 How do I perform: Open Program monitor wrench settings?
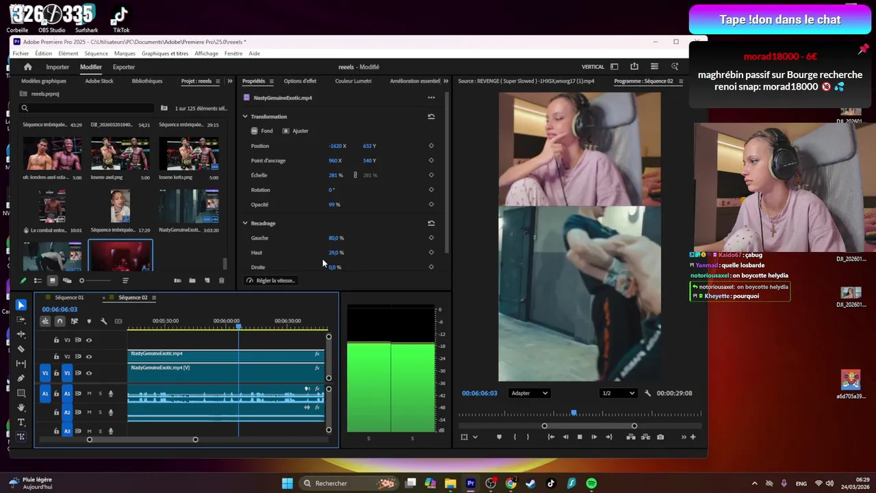click(647, 393)
